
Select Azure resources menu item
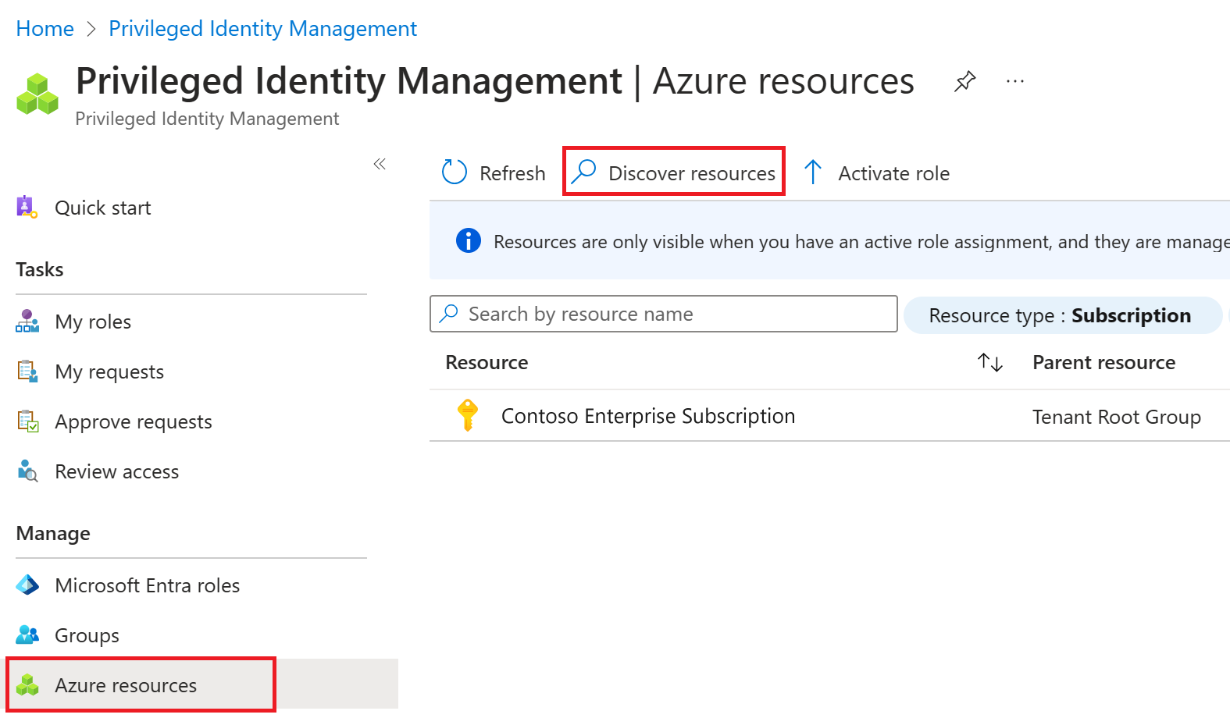tap(126, 686)
